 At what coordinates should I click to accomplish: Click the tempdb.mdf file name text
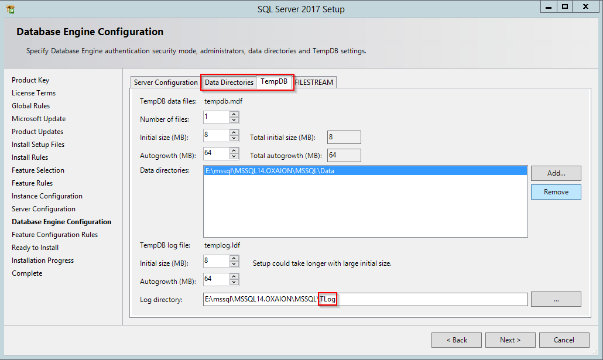[224, 101]
